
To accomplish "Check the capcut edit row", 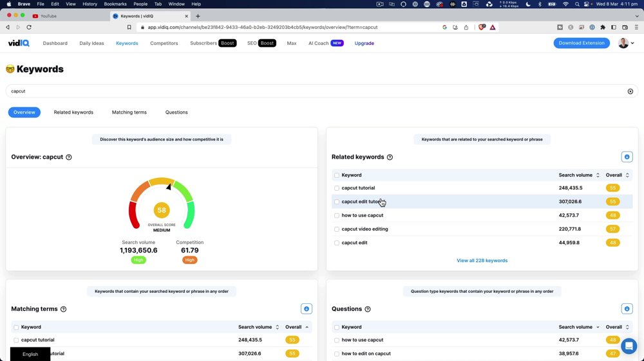I will click(337, 243).
